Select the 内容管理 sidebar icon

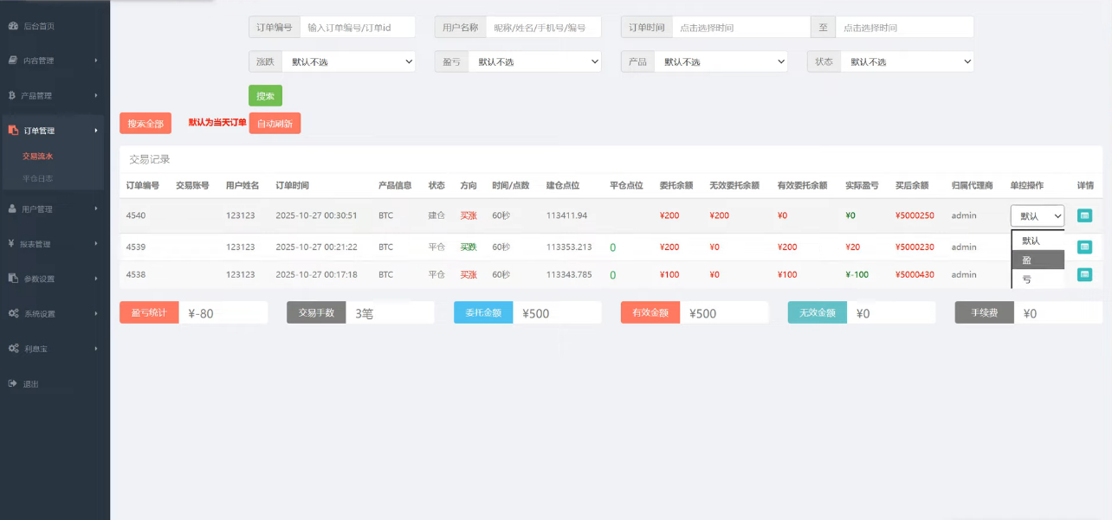(12, 61)
